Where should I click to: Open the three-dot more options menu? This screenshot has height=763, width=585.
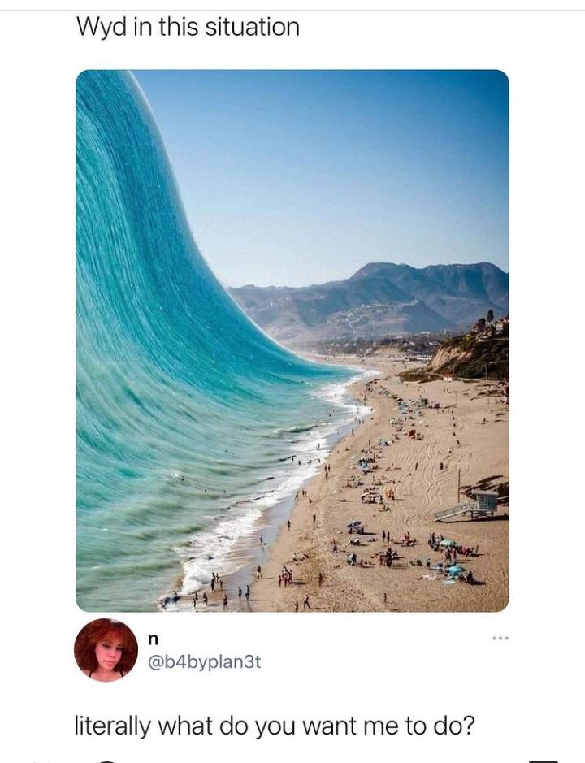tap(500, 638)
